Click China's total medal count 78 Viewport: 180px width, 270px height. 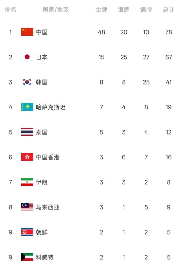point(169,32)
